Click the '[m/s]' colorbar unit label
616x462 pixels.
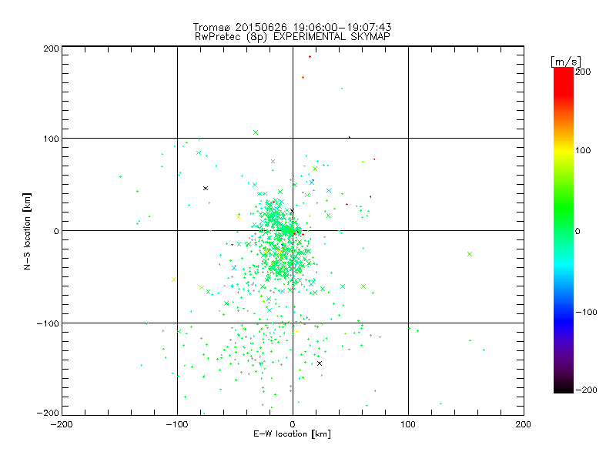pyautogui.click(x=566, y=62)
